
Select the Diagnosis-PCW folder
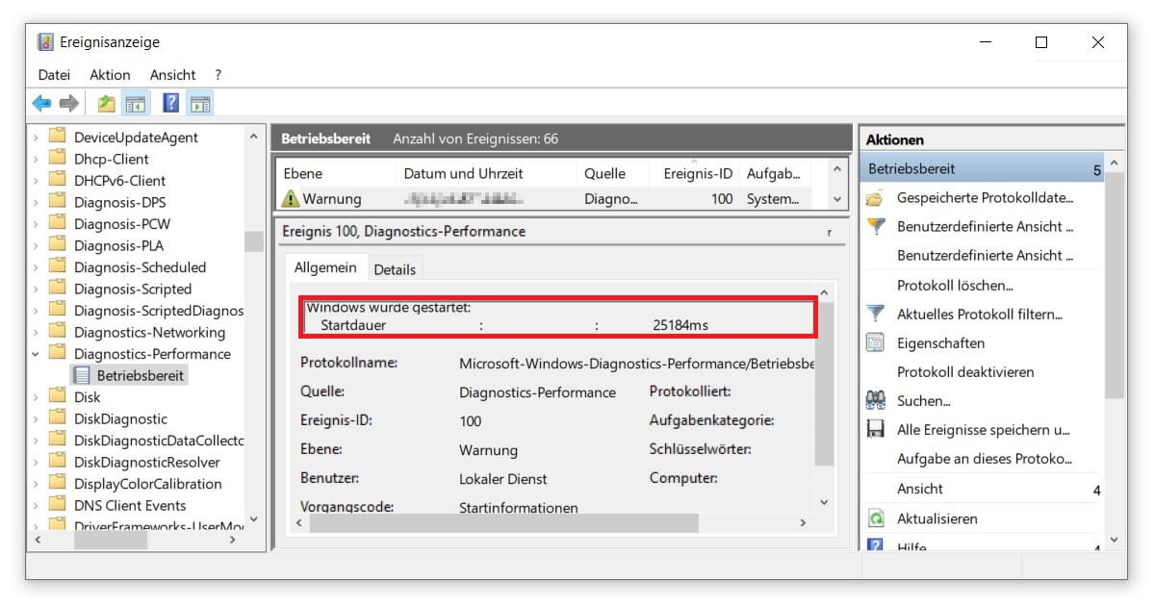121,223
